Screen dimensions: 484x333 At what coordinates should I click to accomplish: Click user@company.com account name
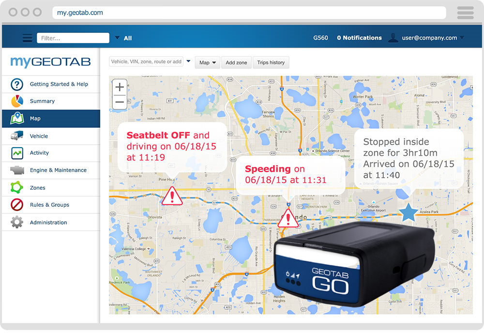pyautogui.click(x=429, y=38)
